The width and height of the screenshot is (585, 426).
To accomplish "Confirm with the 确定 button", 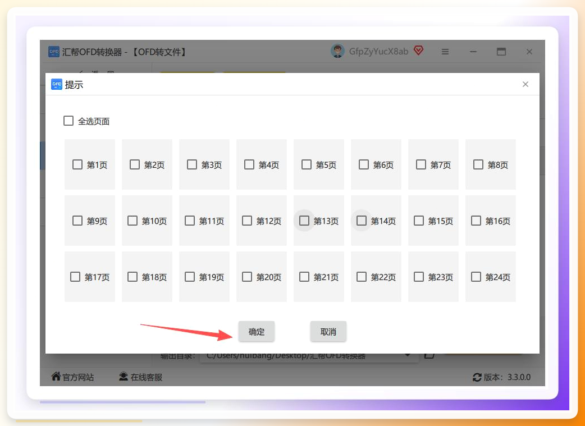I will point(257,331).
